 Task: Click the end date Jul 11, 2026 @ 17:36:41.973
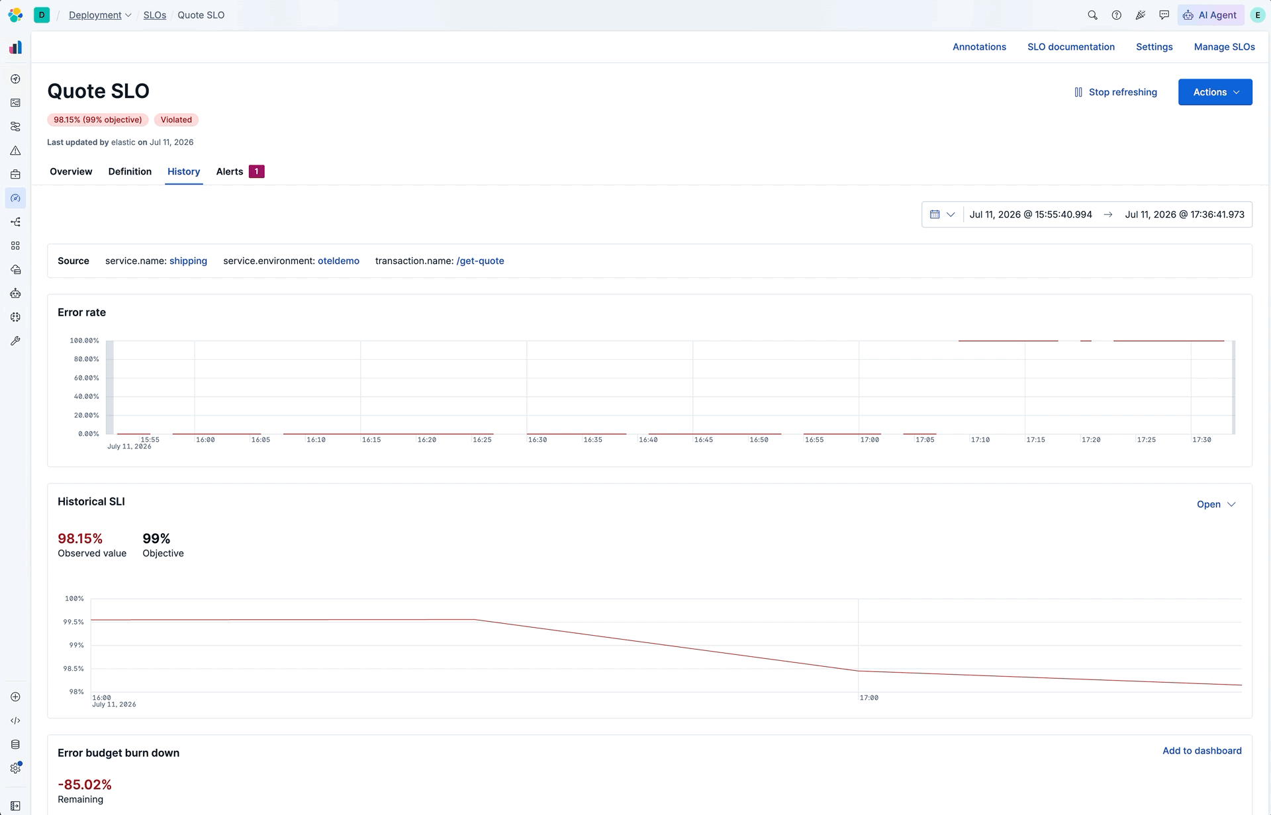coord(1184,214)
